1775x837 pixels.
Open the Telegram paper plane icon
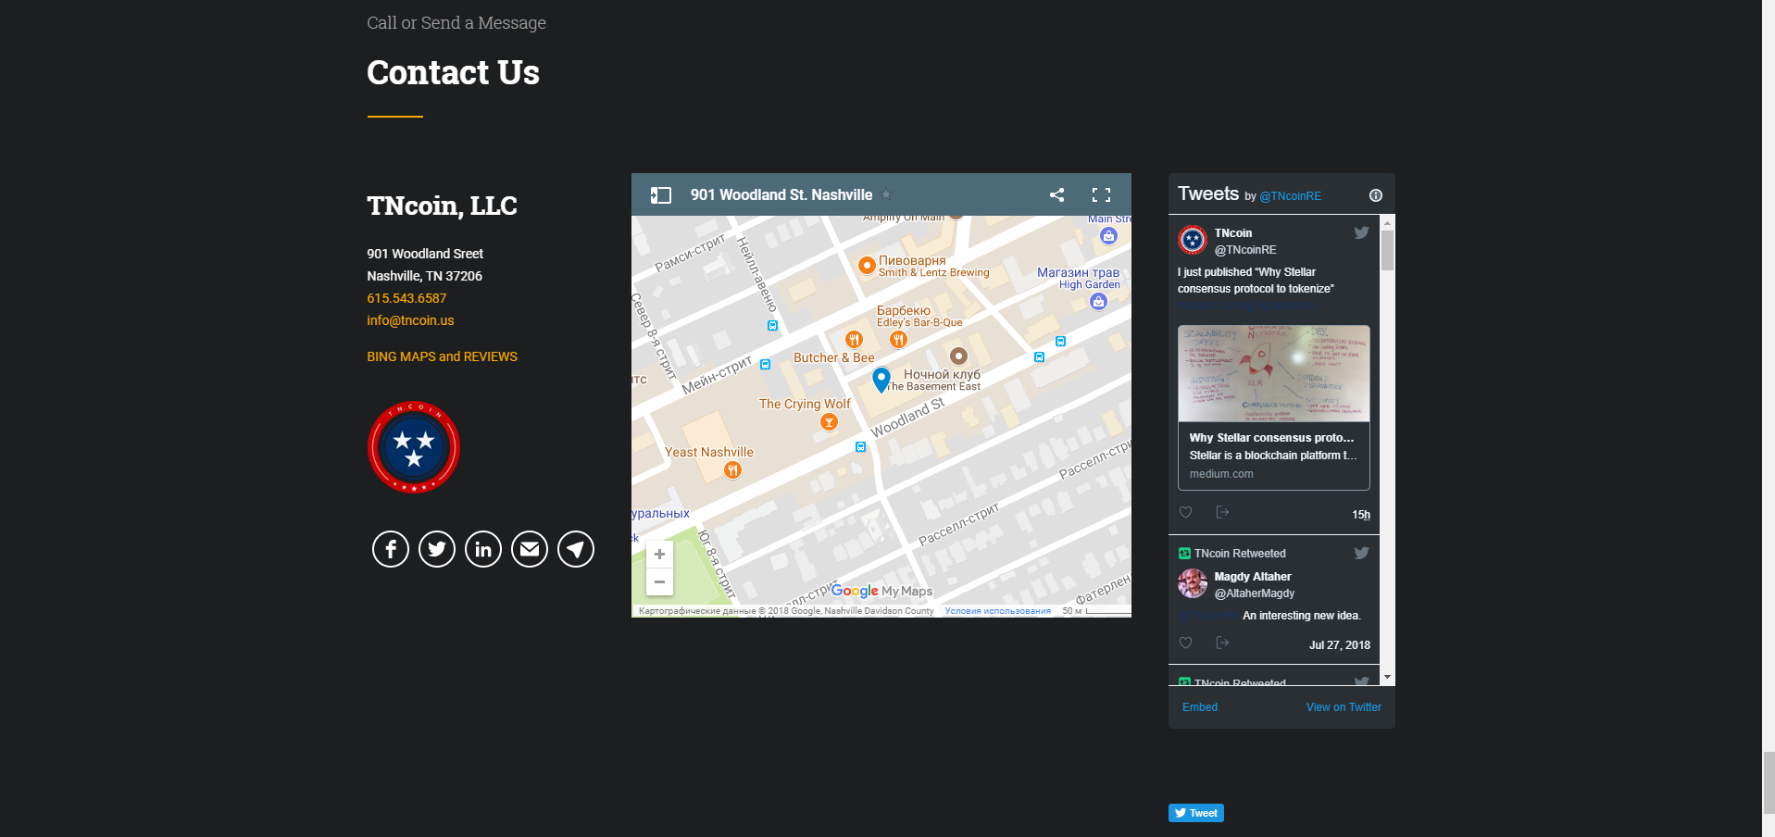pyautogui.click(x=576, y=549)
